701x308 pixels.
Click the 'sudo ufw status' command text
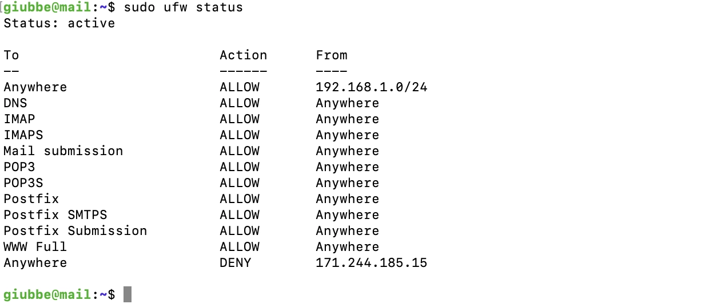(183, 7)
